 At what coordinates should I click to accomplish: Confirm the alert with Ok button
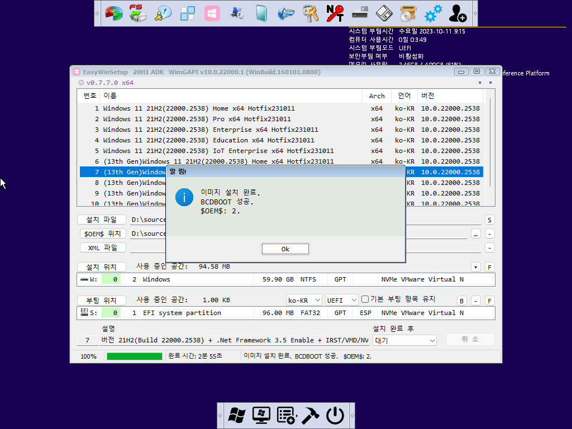point(285,249)
